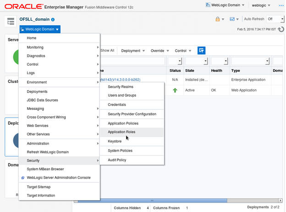Screen dimensions: 286x212
Task: Open the ofsll143(V14.3.0.0.0-b262) deployment link
Action: click(x=120, y=80)
